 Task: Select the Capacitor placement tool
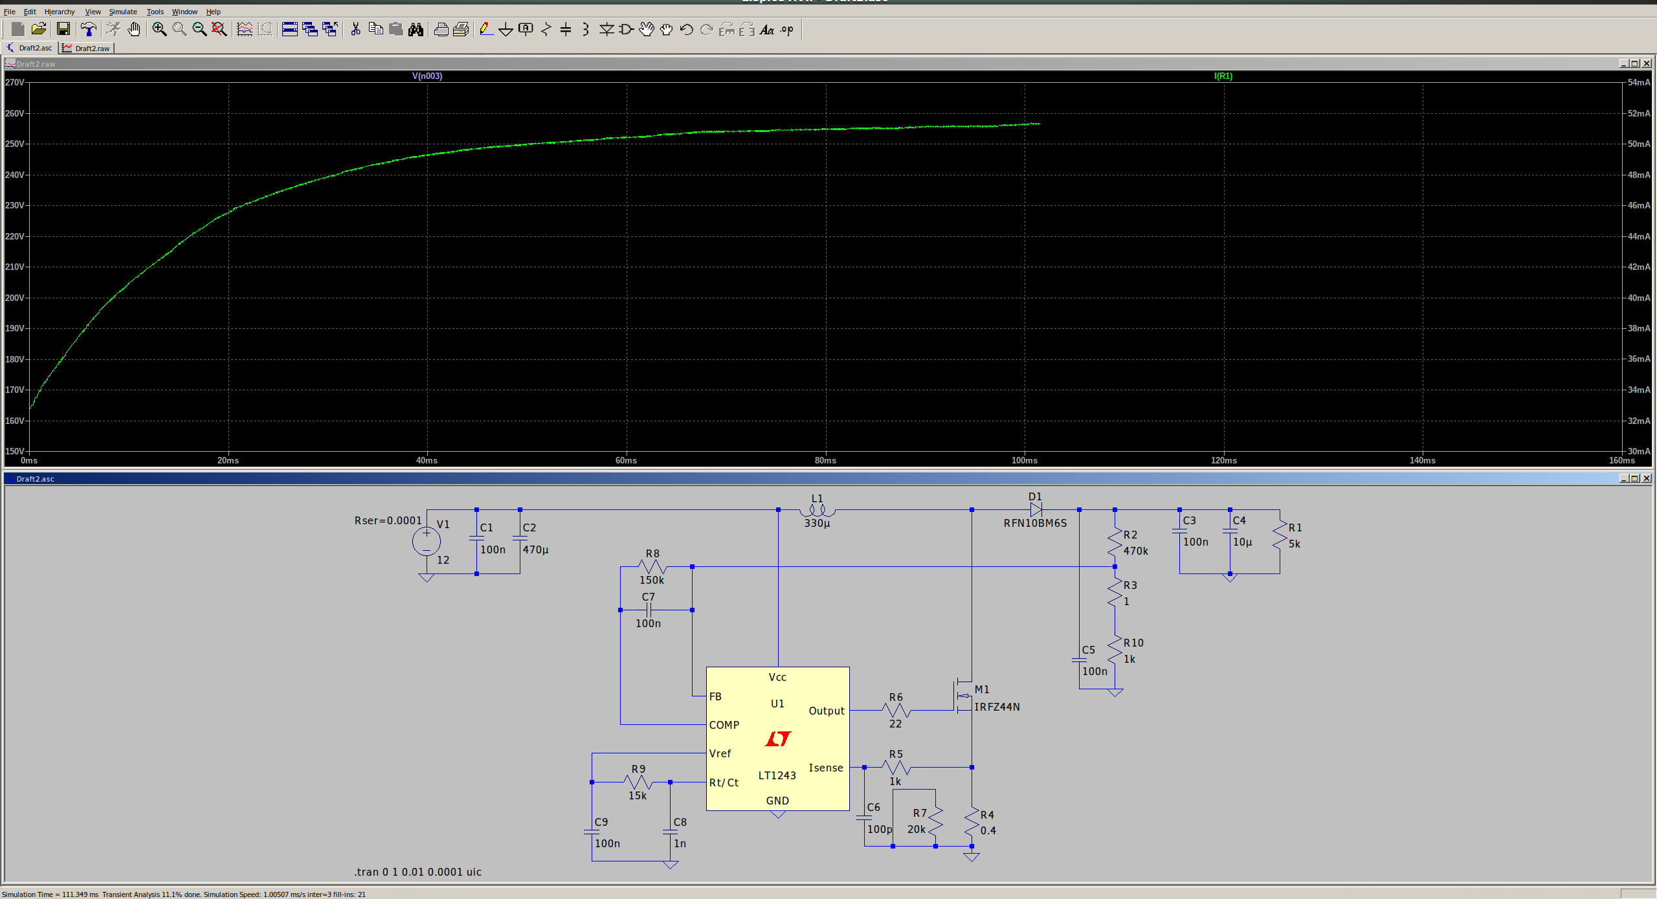point(566,29)
